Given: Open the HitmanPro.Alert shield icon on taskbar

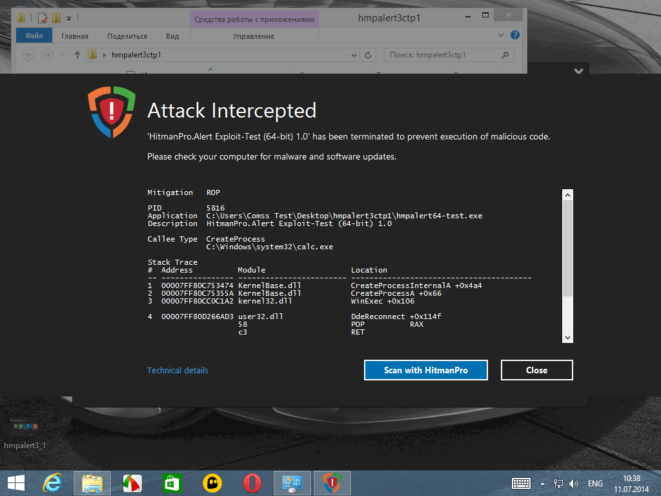Looking at the screenshot, I should click(x=332, y=482).
